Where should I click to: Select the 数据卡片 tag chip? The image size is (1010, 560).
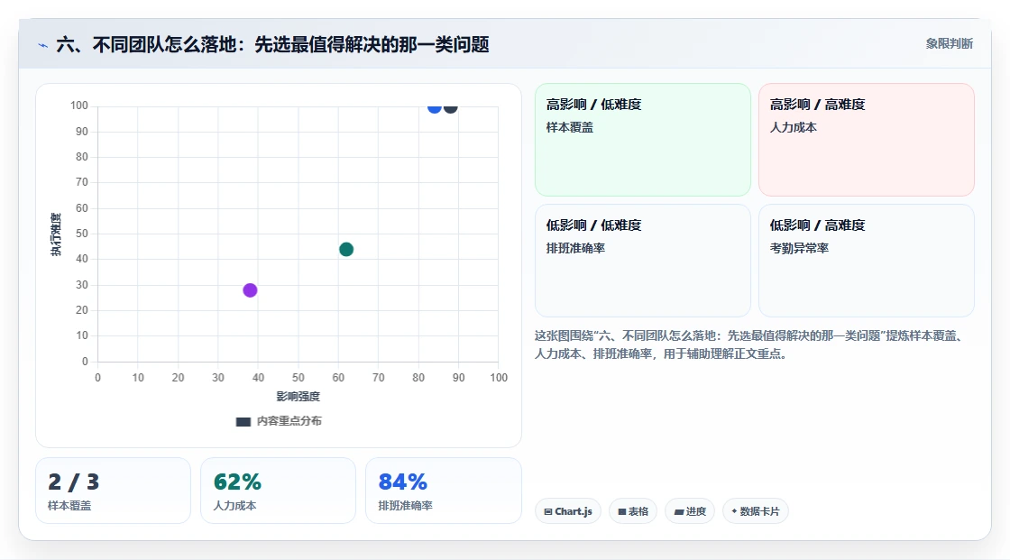(756, 511)
